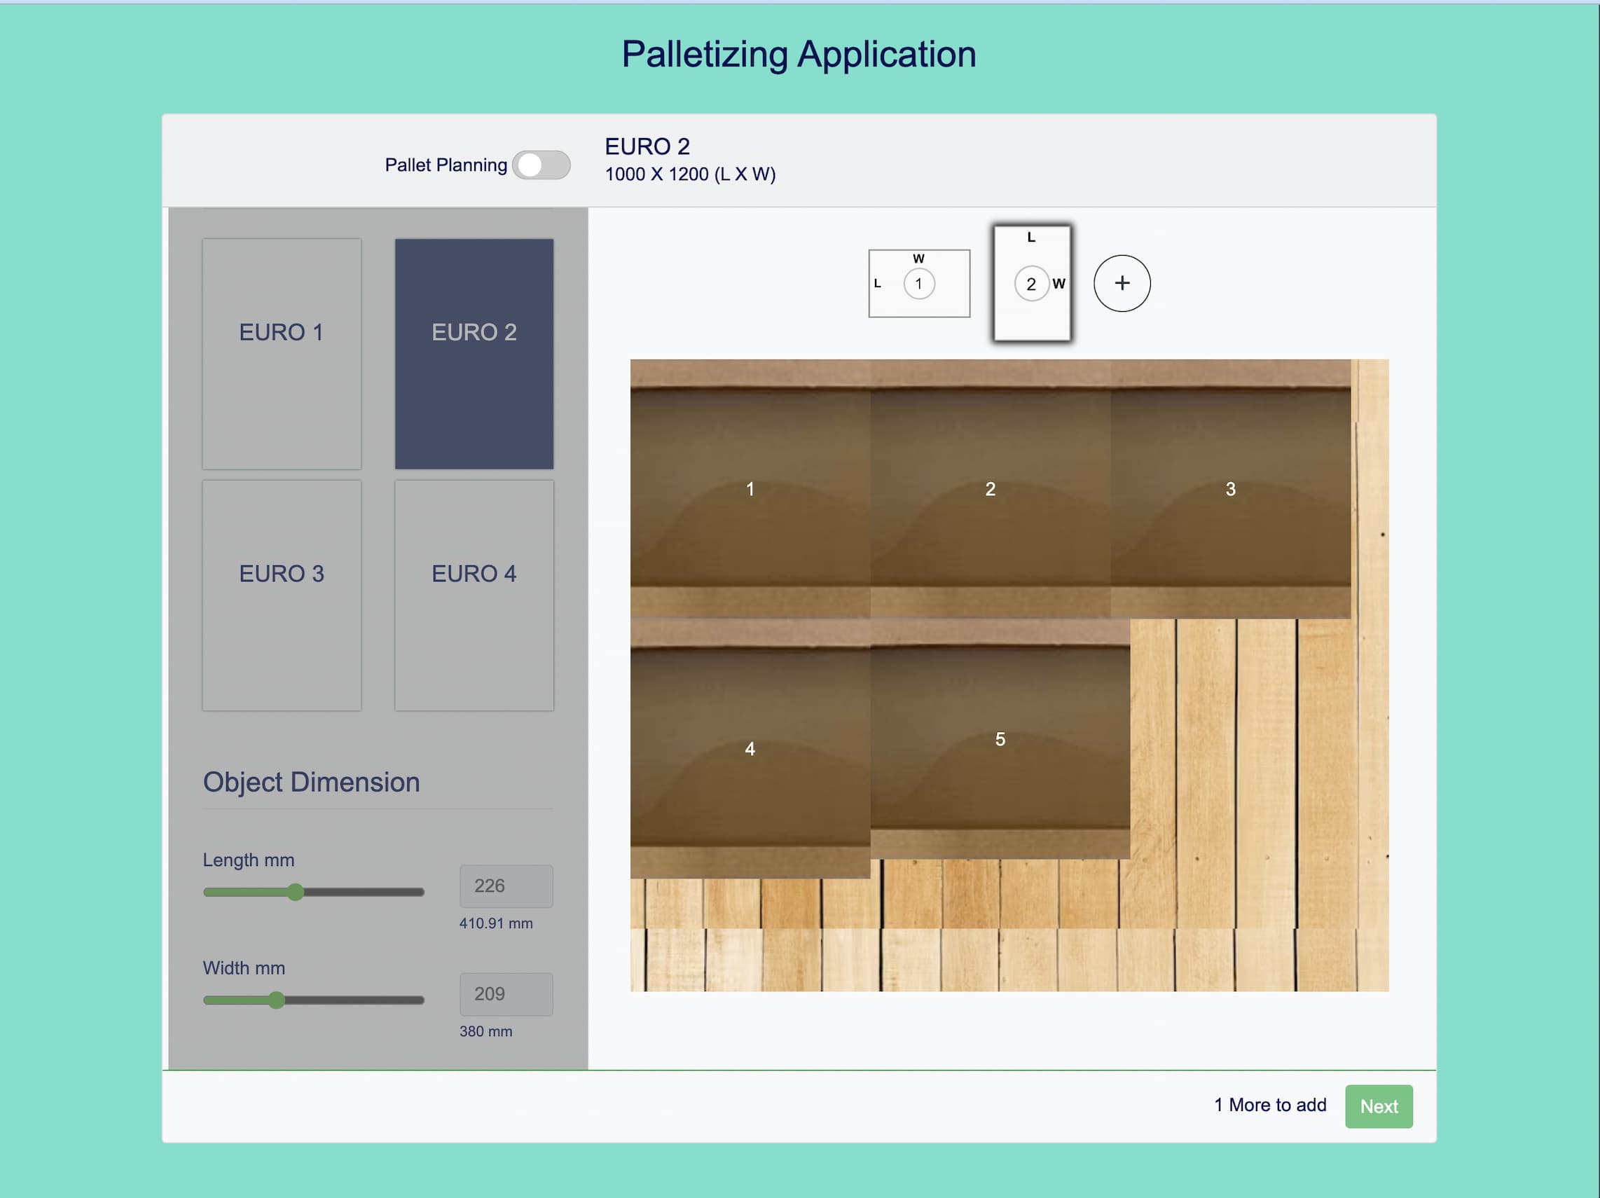Click the Length mm slider handle

tap(295, 892)
